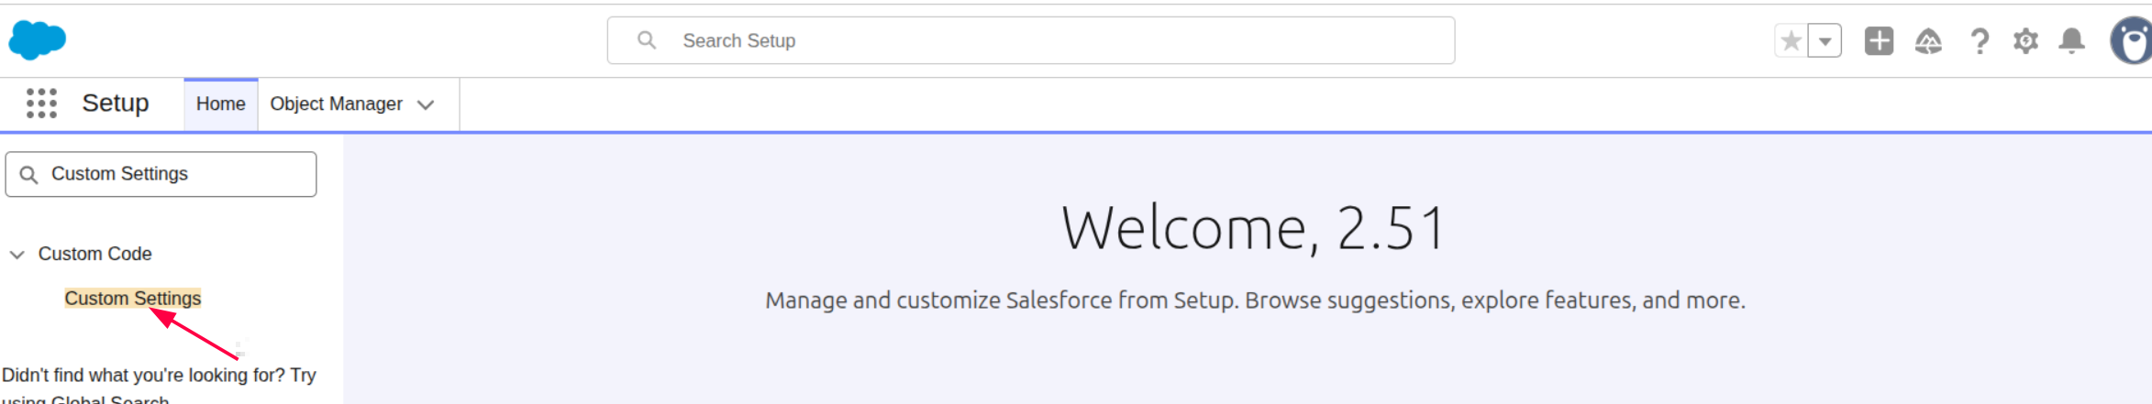Open the user profile avatar

click(x=2132, y=41)
